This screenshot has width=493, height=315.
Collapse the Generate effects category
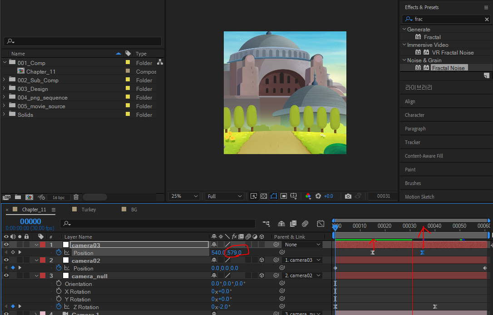[404, 29]
